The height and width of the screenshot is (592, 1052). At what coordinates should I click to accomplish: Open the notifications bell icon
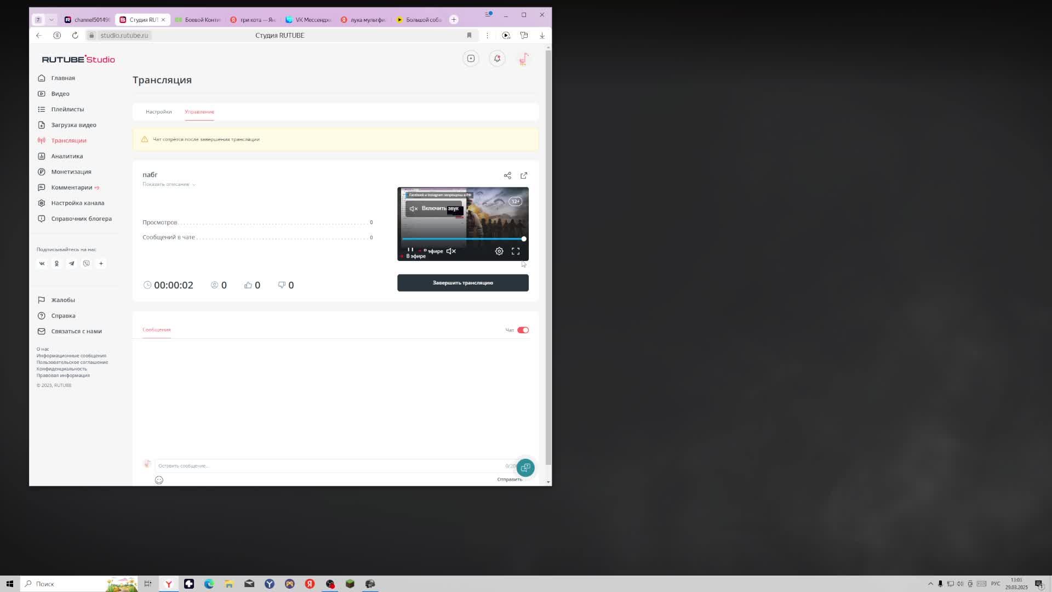click(x=497, y=59)
